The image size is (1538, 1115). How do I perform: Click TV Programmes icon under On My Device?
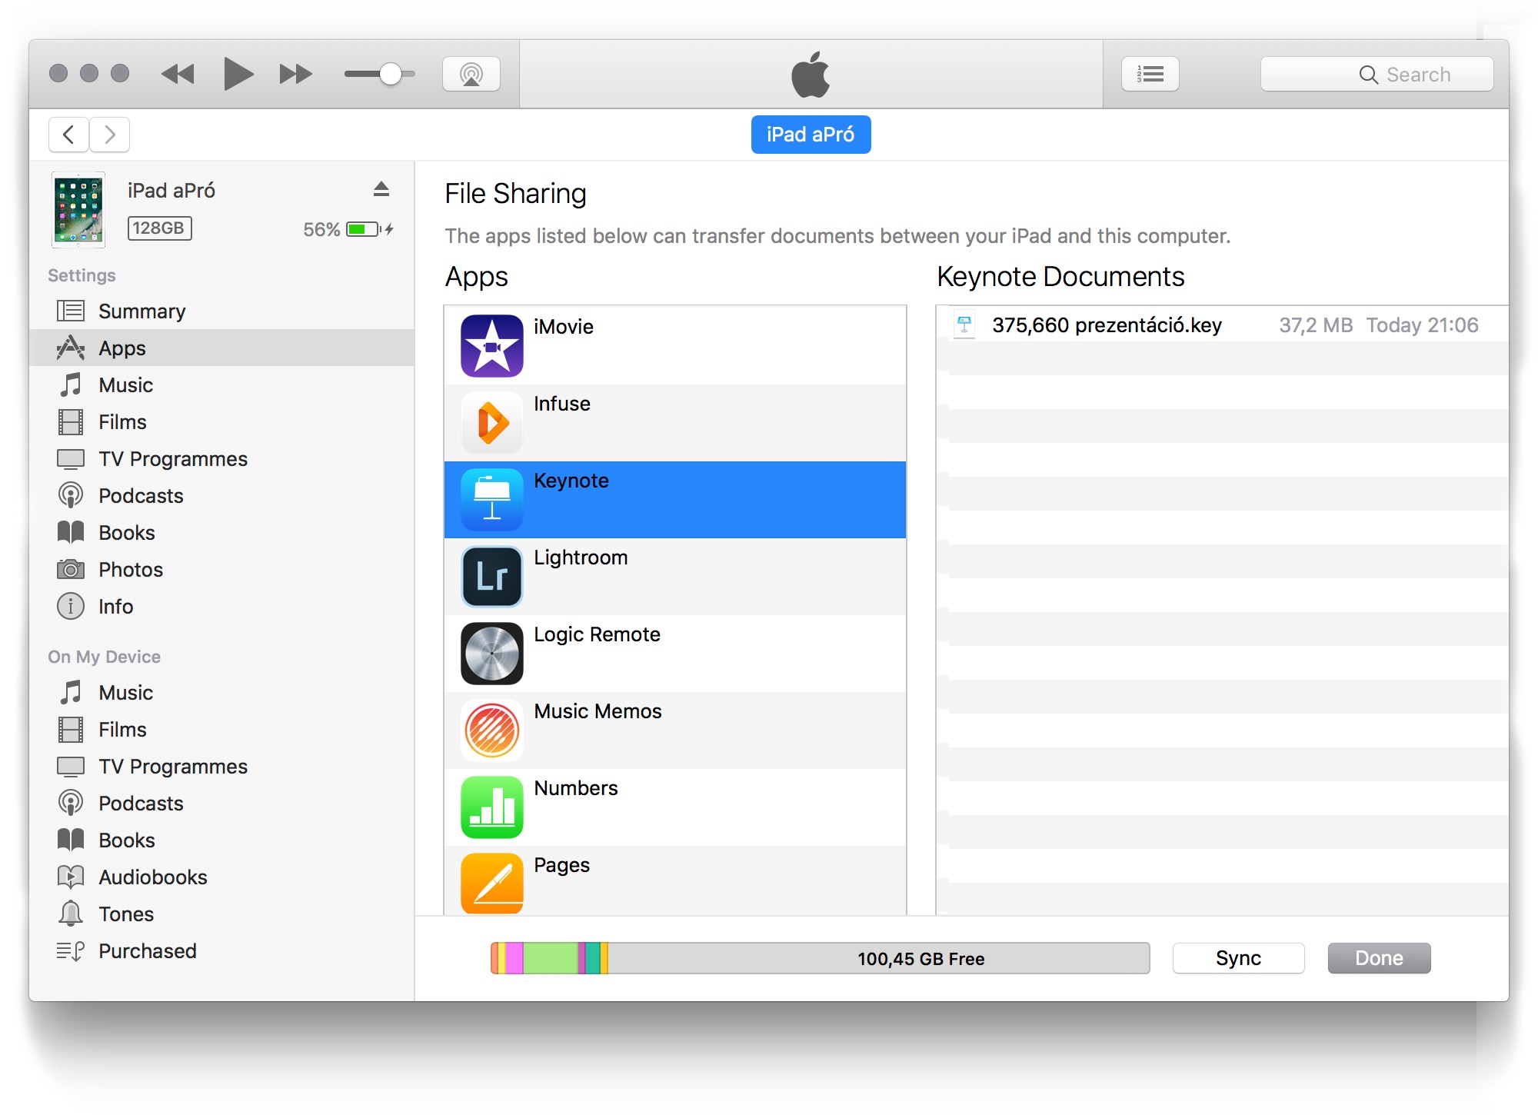point(71,766)
